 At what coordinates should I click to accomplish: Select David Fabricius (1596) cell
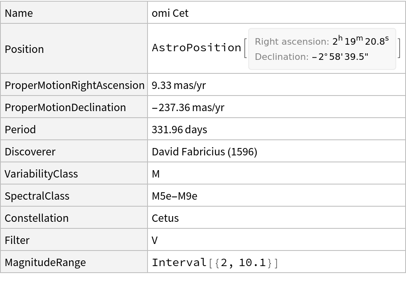coord(204,152)
